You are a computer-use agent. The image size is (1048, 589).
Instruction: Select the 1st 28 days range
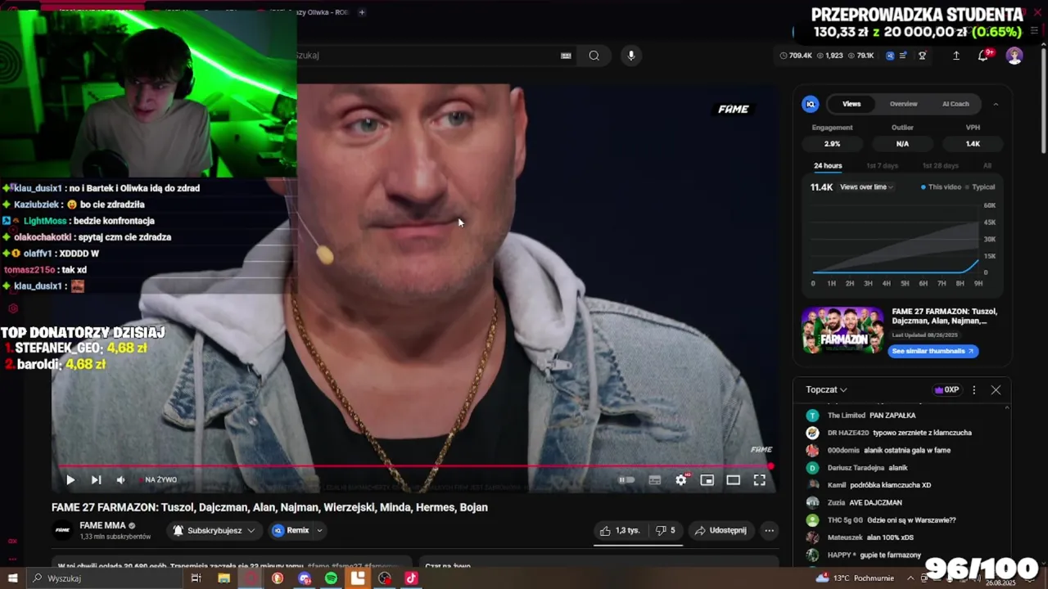click(x=941, y=166)
